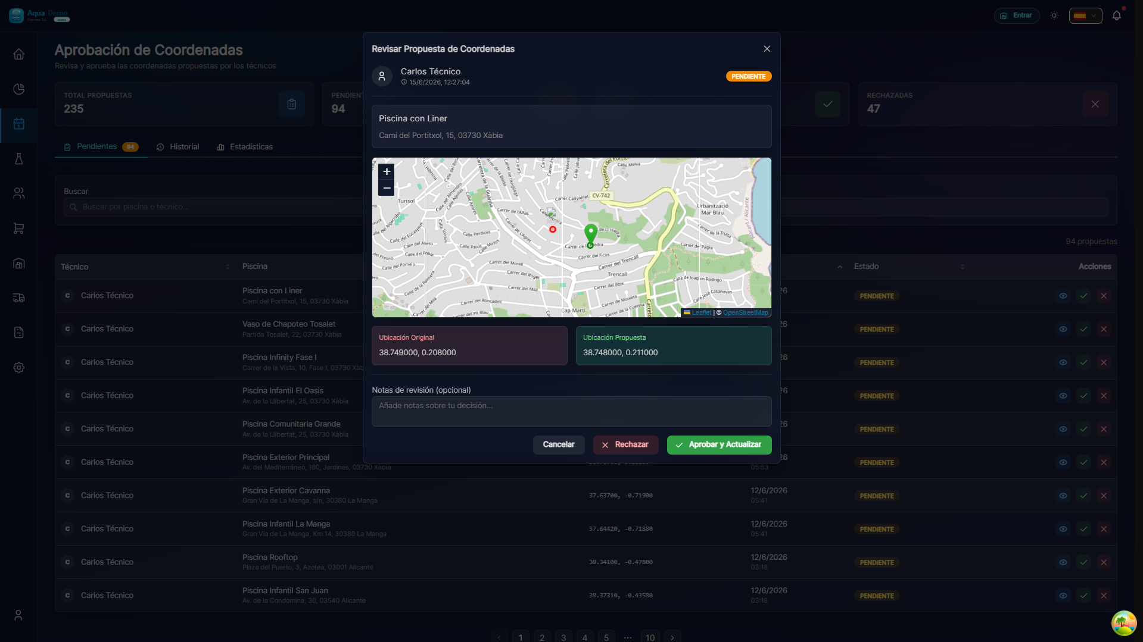
Task: Reject Piscina Infantil La Manga row
Action: coord(1104,529)
